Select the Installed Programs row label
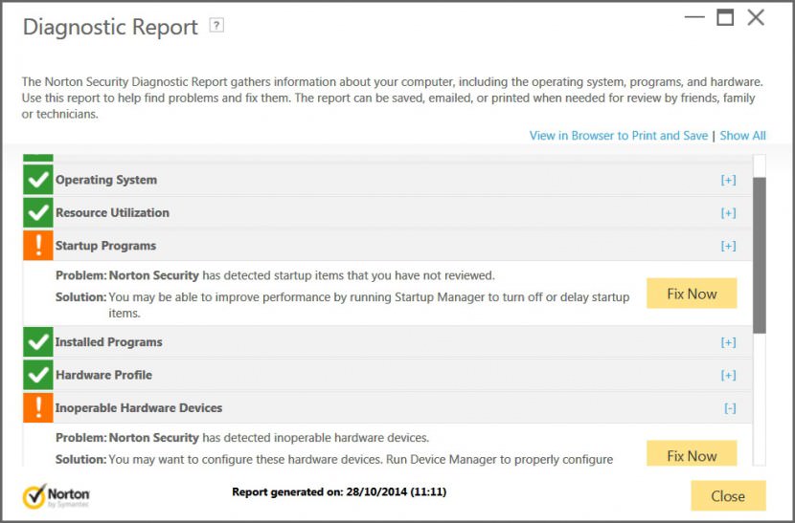This screenshot has width=795, height=523. pyautogui.click(x=108, y=342)
